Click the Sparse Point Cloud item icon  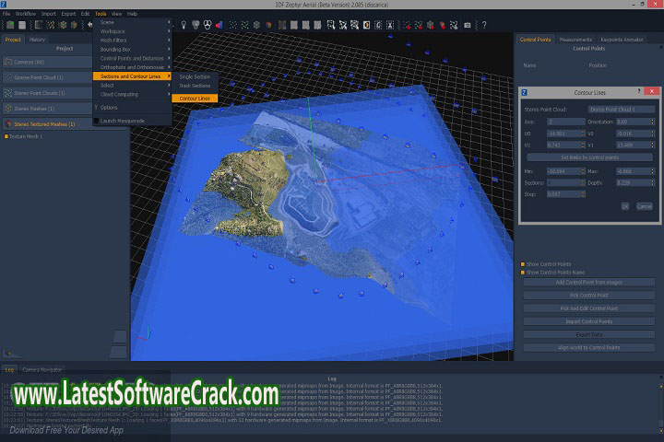coord(8,77)
